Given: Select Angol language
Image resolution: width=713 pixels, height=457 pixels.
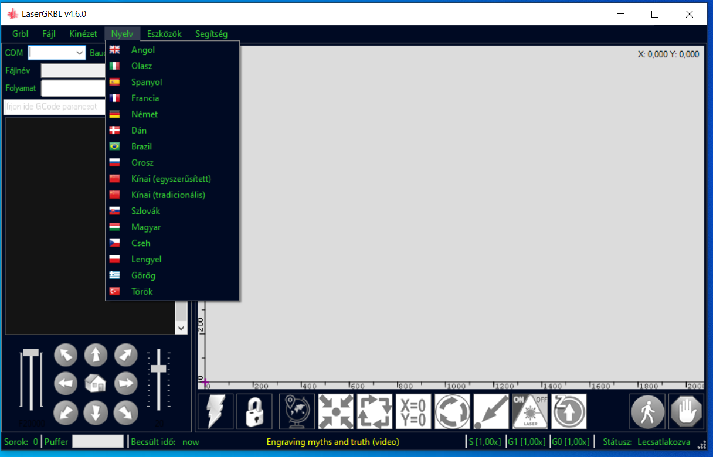Looking at the screenshot, I should coord(172,50).
